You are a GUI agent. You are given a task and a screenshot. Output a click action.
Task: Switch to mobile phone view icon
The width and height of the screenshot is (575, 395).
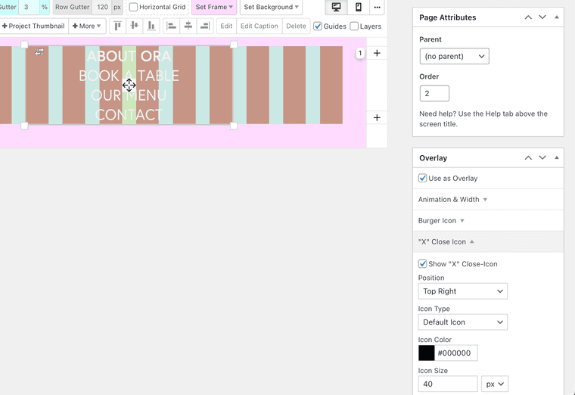click(x=358, y=8)
